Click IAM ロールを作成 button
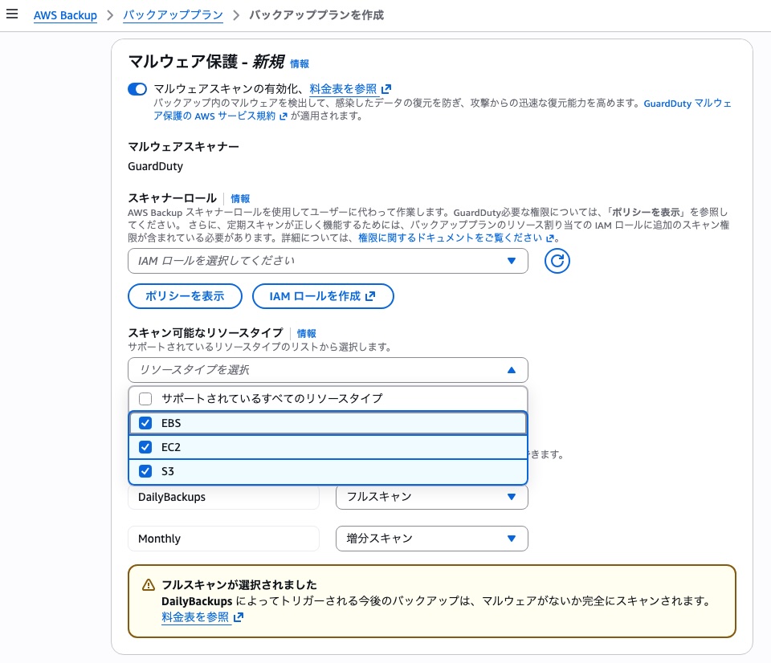 pos(323,296)
